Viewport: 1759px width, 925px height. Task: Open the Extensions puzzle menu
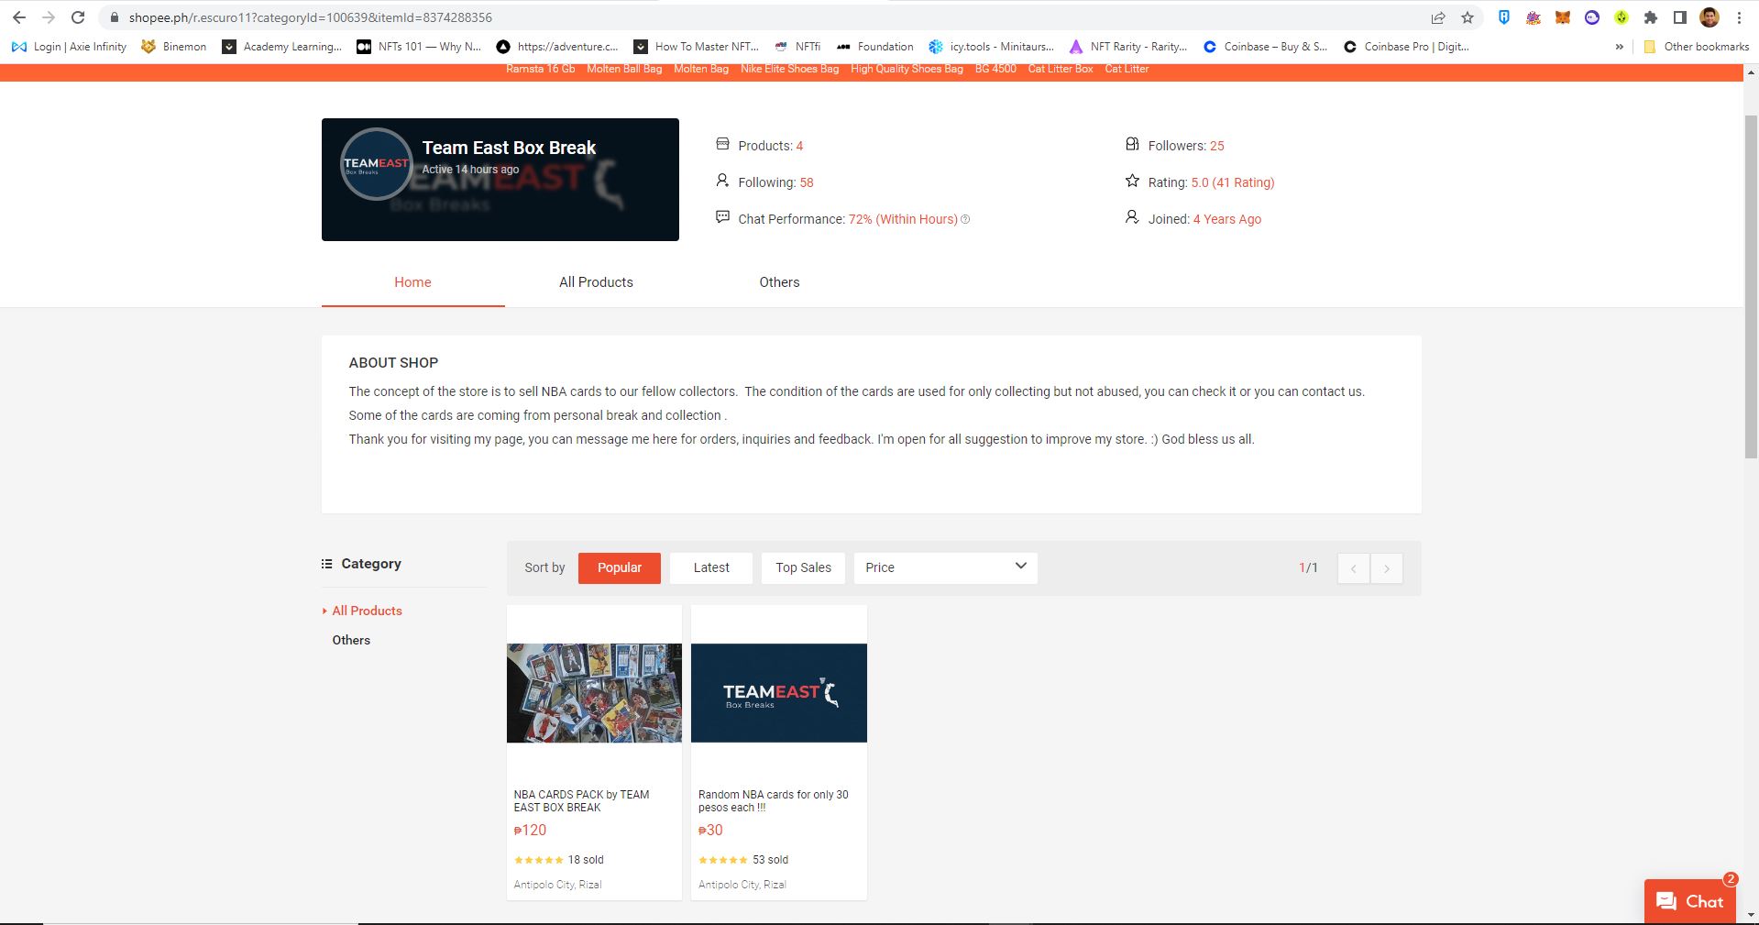pyautogui.click(x=1651, y=17)
